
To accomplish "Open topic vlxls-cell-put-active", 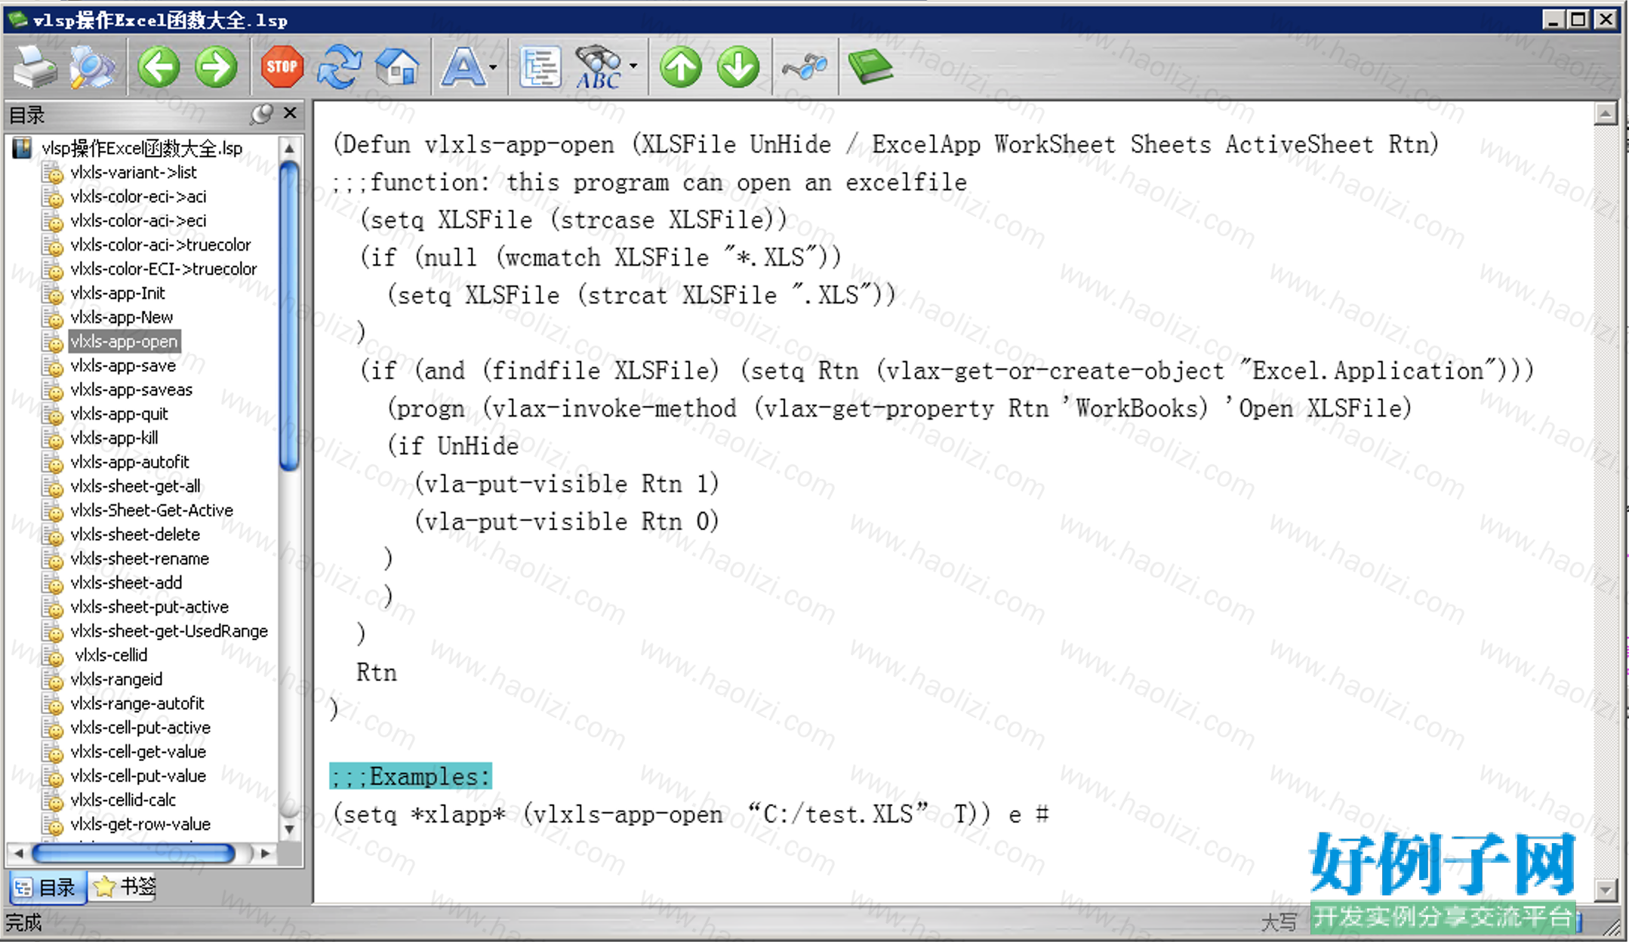I will [140, 728].
